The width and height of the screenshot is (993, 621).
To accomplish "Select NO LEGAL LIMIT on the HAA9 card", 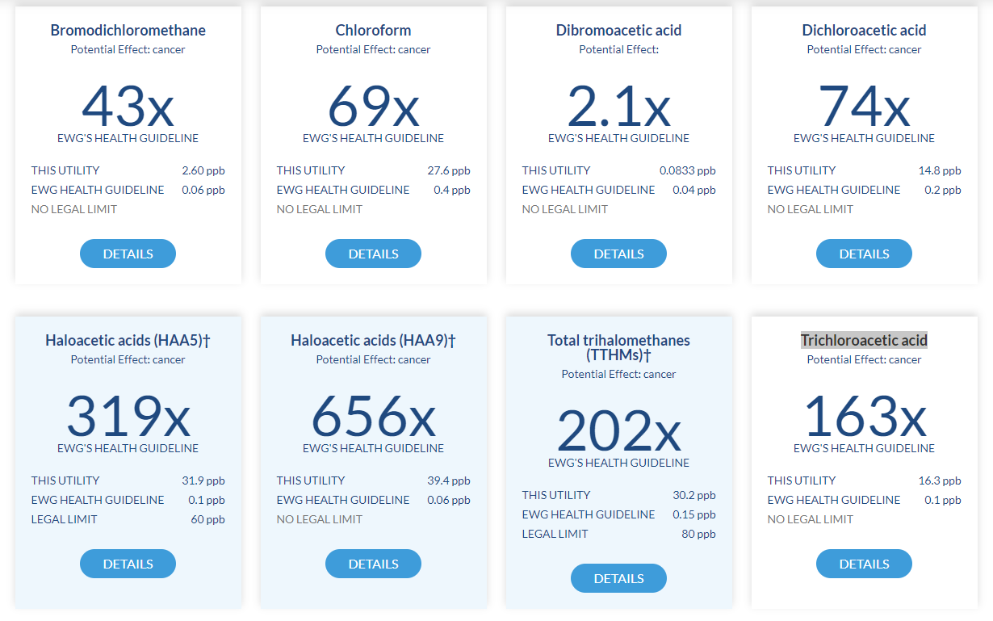I will pos(320,519).
